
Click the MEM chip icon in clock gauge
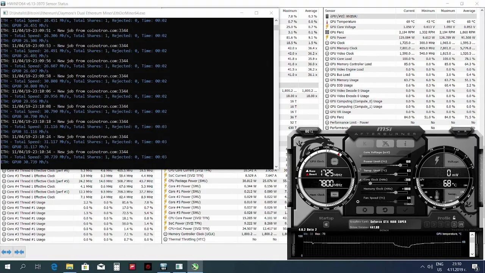[335, 195]
